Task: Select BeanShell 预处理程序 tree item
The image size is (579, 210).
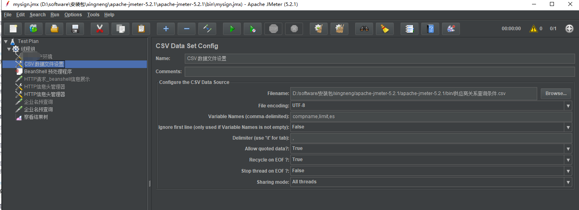Action: click(48, 72)
